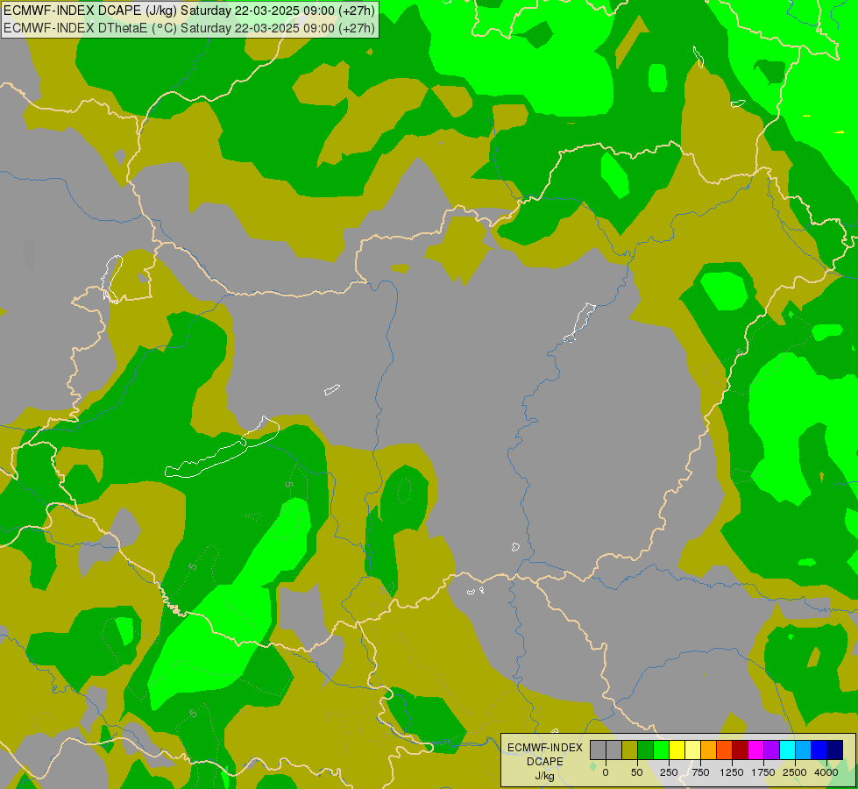The width and height of the screenshot is (858, 789).
Task: Click the legend unit J/kg
Action: (x=545, y=776)
